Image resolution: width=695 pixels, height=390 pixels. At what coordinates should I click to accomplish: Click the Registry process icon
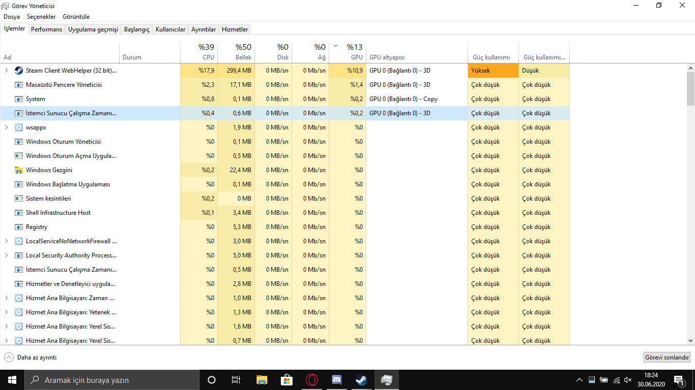point(19,227)
